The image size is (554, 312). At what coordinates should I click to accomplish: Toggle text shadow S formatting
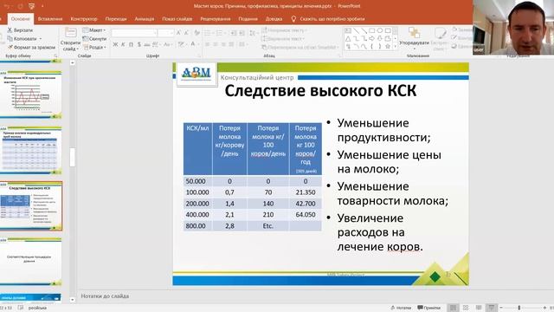click(139, 44)
